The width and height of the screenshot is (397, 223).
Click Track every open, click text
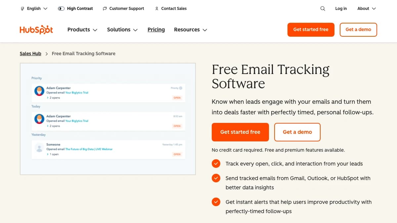(x=294, y=164)
